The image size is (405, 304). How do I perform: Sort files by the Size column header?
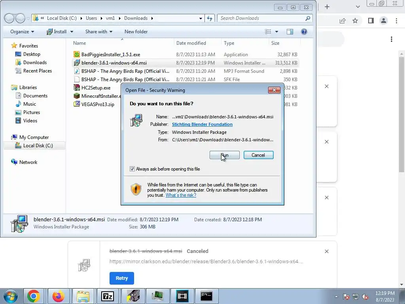click(275, 43)
